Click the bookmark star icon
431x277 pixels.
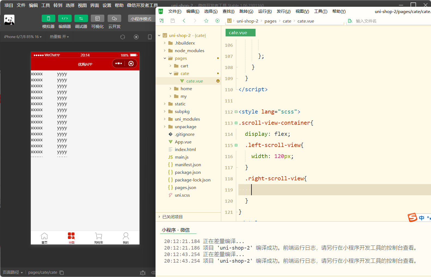(x=206, y=21)
